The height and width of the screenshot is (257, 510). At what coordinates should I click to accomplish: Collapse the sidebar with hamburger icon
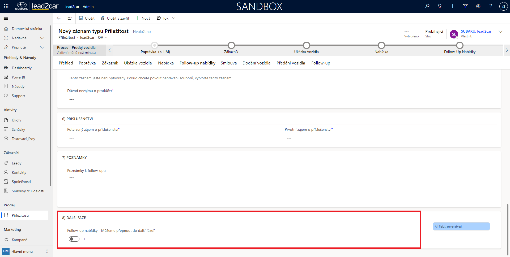tap(6, 18)
